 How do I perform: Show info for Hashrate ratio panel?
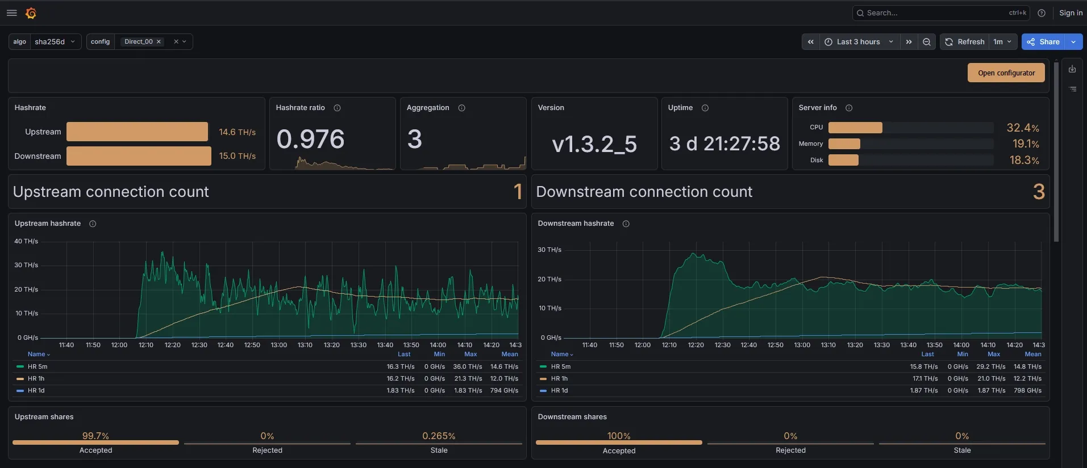pyautogui.click(x=337, y=108)
